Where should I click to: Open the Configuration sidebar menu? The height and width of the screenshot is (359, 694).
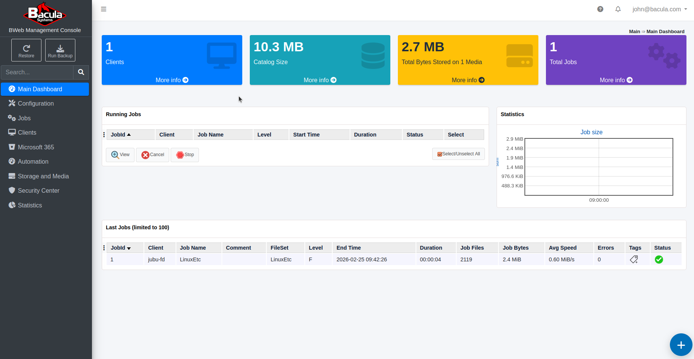[36, 103]
